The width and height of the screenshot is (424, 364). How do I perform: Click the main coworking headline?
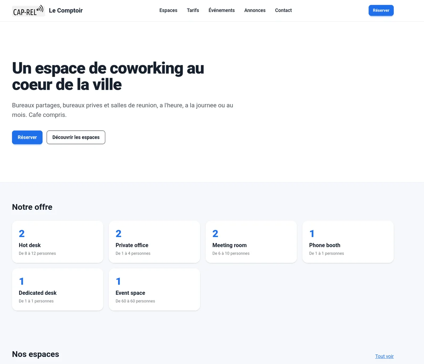click(108, 76)
